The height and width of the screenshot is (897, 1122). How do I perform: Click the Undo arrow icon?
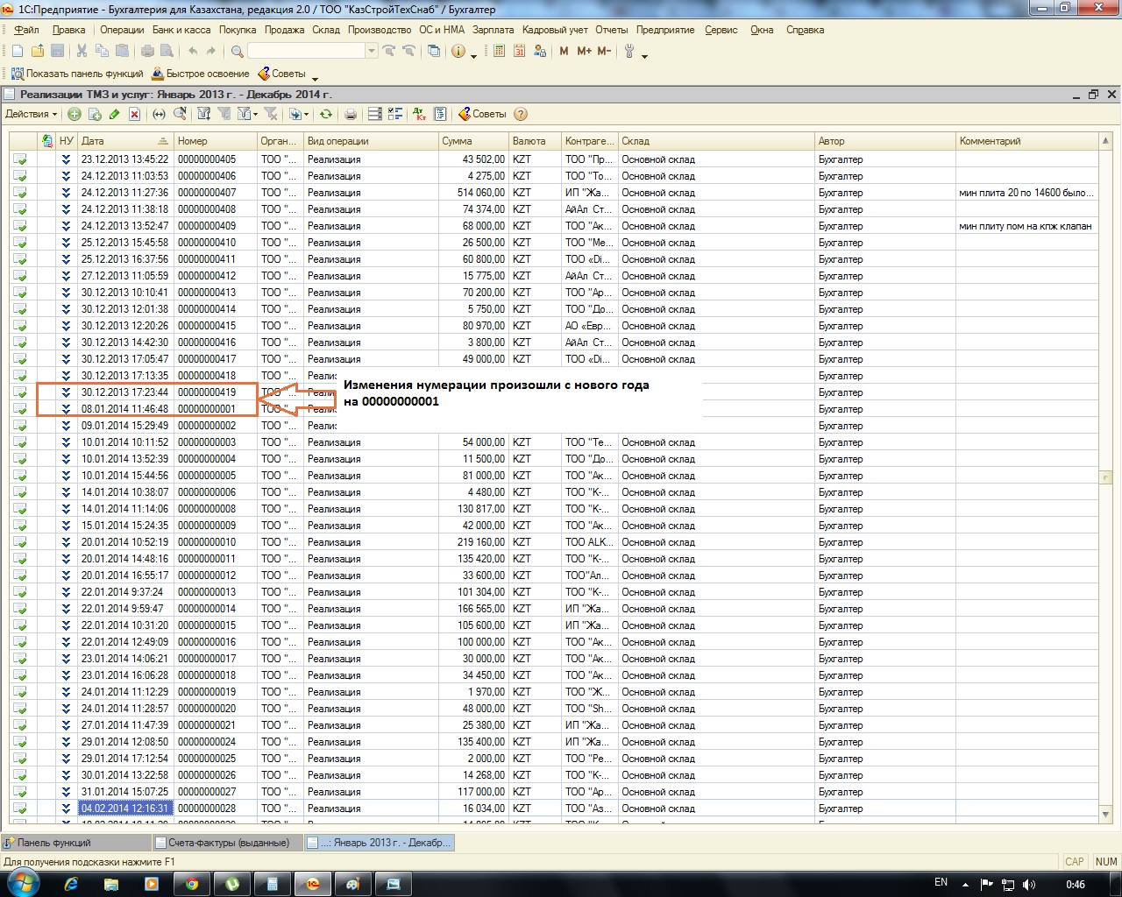click(193, 51)
